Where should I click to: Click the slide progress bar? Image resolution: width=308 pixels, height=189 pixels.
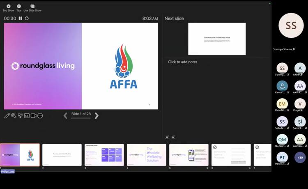point(81,118)
